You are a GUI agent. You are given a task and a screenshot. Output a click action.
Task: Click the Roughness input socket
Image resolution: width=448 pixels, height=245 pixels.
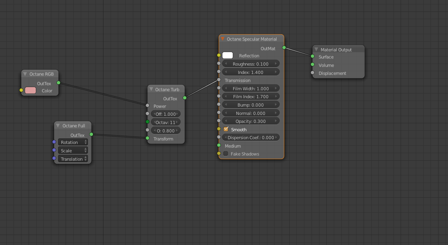point(219,63)
